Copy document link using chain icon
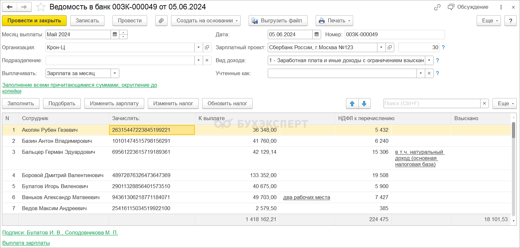The width and height of the screenshot is (520, 248). tap(437, 7)
